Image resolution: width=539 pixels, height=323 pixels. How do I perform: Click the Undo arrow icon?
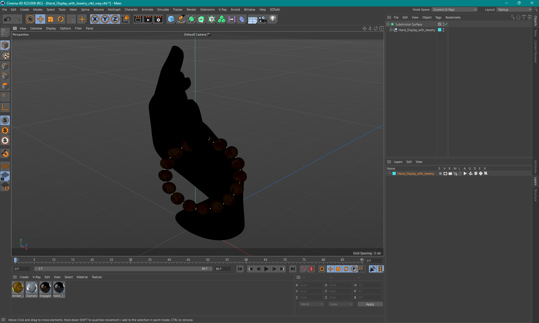[8, 19]
